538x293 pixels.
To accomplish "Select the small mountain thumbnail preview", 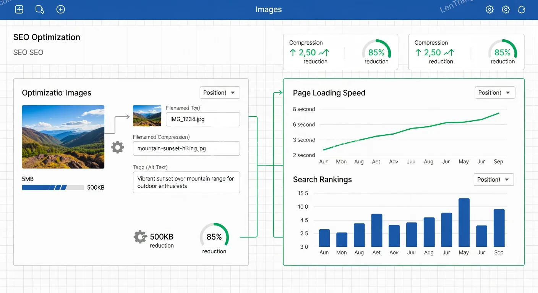I will [x=147, y=116].
